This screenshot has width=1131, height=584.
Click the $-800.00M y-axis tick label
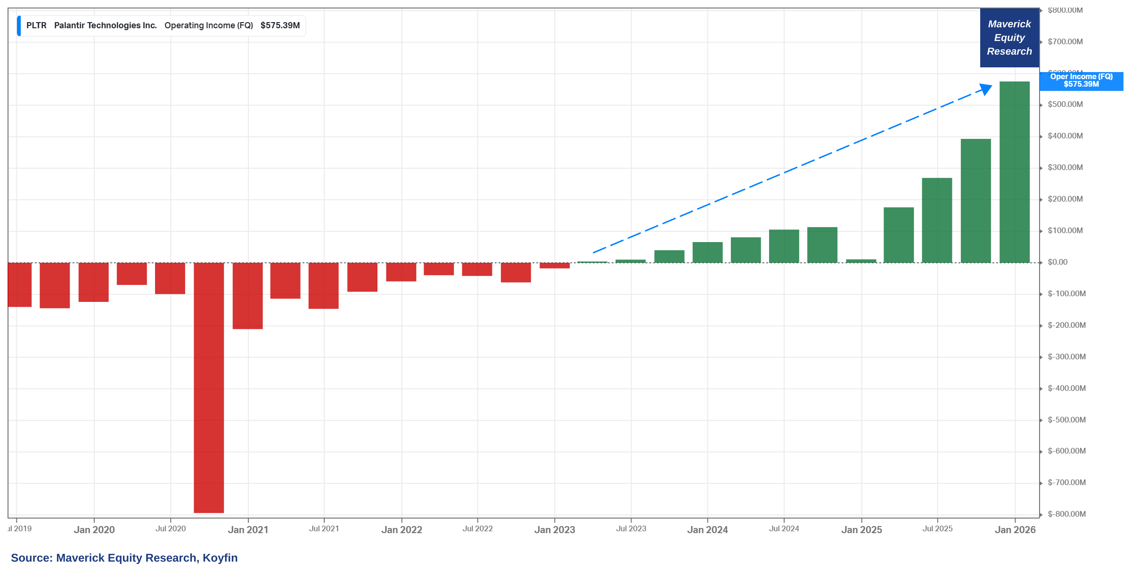pyautogui.click(x=1066, y=514)
